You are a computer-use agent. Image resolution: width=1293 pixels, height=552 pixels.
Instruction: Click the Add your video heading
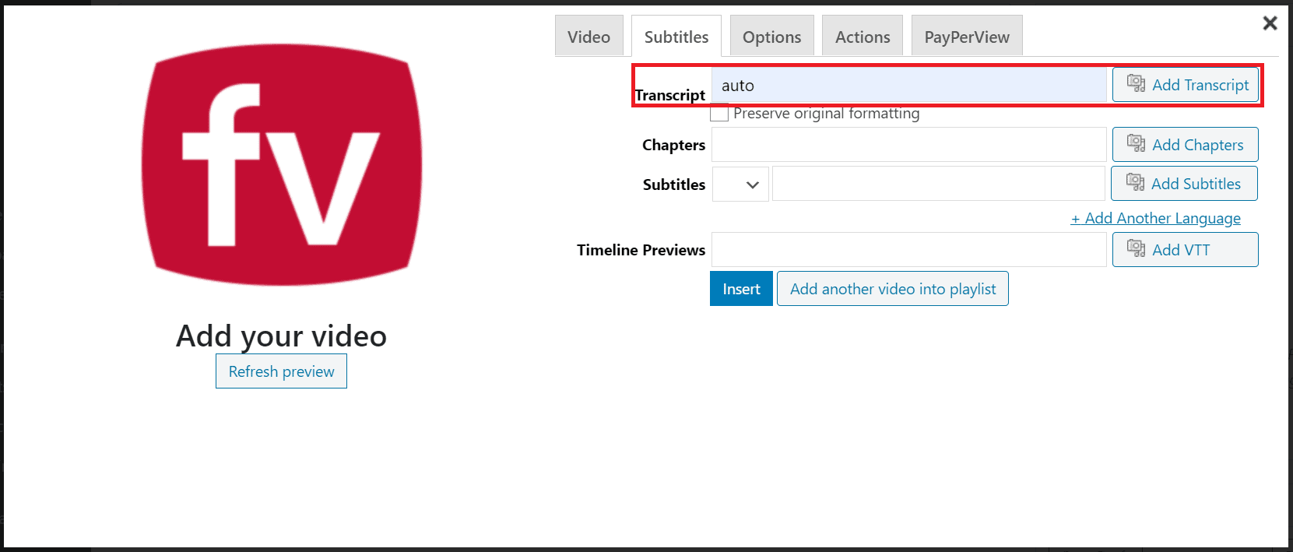[x=281, y=336]
